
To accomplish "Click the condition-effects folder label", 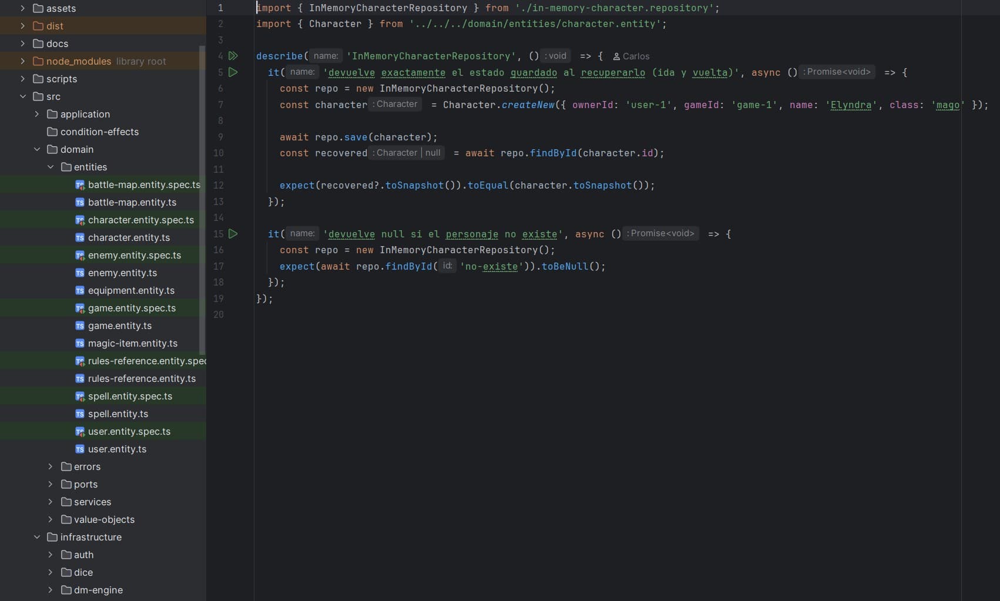I will click(99, 132).
